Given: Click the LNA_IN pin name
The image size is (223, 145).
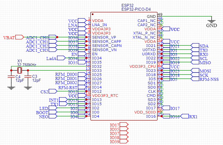Looking at the screenshot, I should [99, 25].
